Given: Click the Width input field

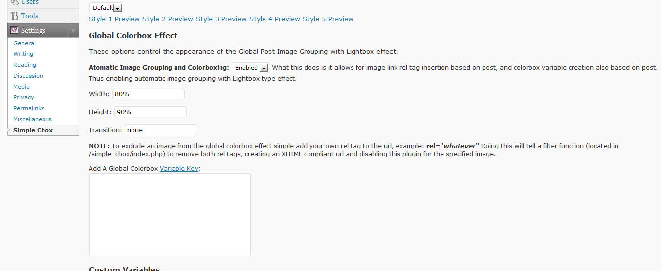Looking at the screenshot, I should (x=148, y=94).
